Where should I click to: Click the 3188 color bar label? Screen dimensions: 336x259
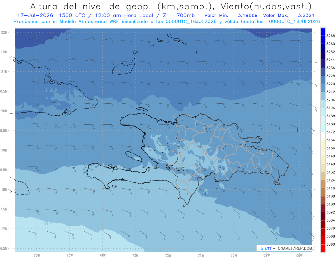[x=330, y=116]
